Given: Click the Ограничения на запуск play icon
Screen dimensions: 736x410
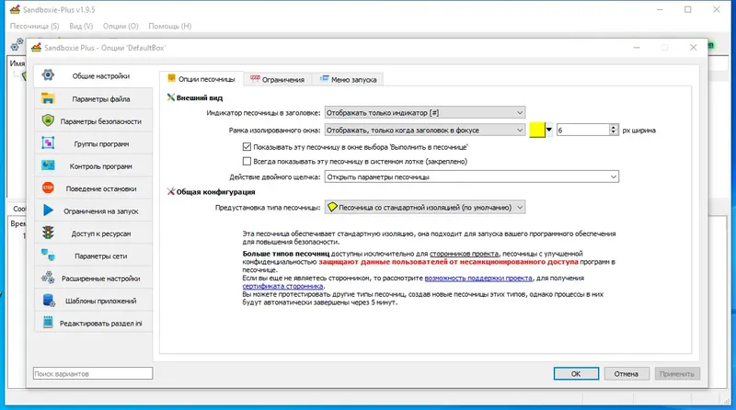Looking at the screenshot, I should (x=48, y=211).
